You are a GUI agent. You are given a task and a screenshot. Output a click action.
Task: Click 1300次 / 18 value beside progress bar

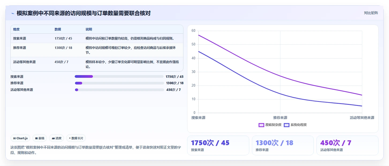[x=175, y=83]
